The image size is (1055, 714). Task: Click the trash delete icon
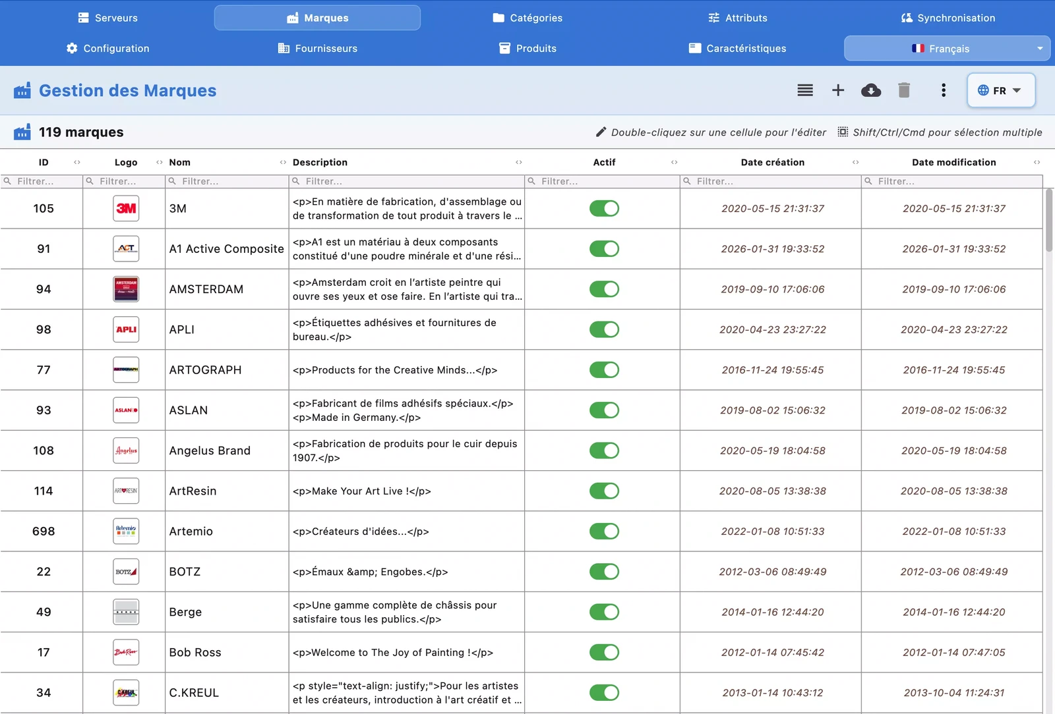pos(903,90)
